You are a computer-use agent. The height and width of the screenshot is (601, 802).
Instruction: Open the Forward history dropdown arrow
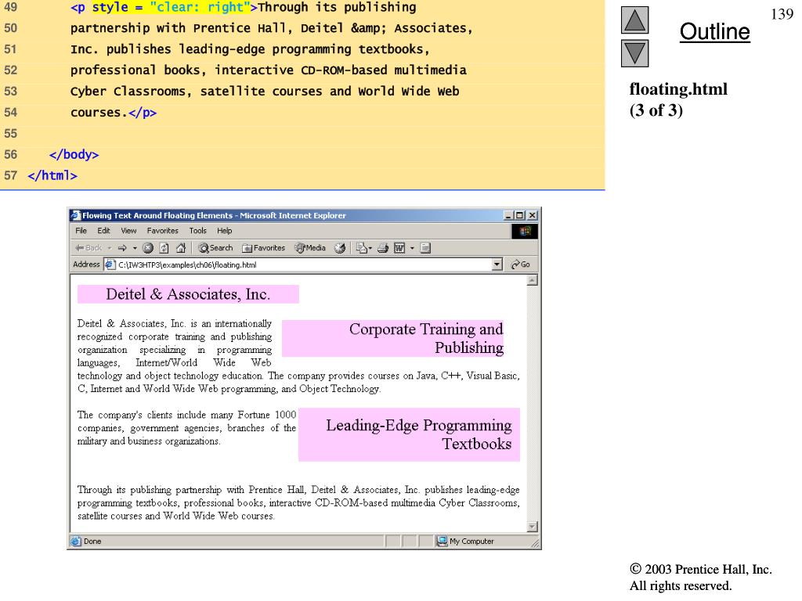coord(135,248)
